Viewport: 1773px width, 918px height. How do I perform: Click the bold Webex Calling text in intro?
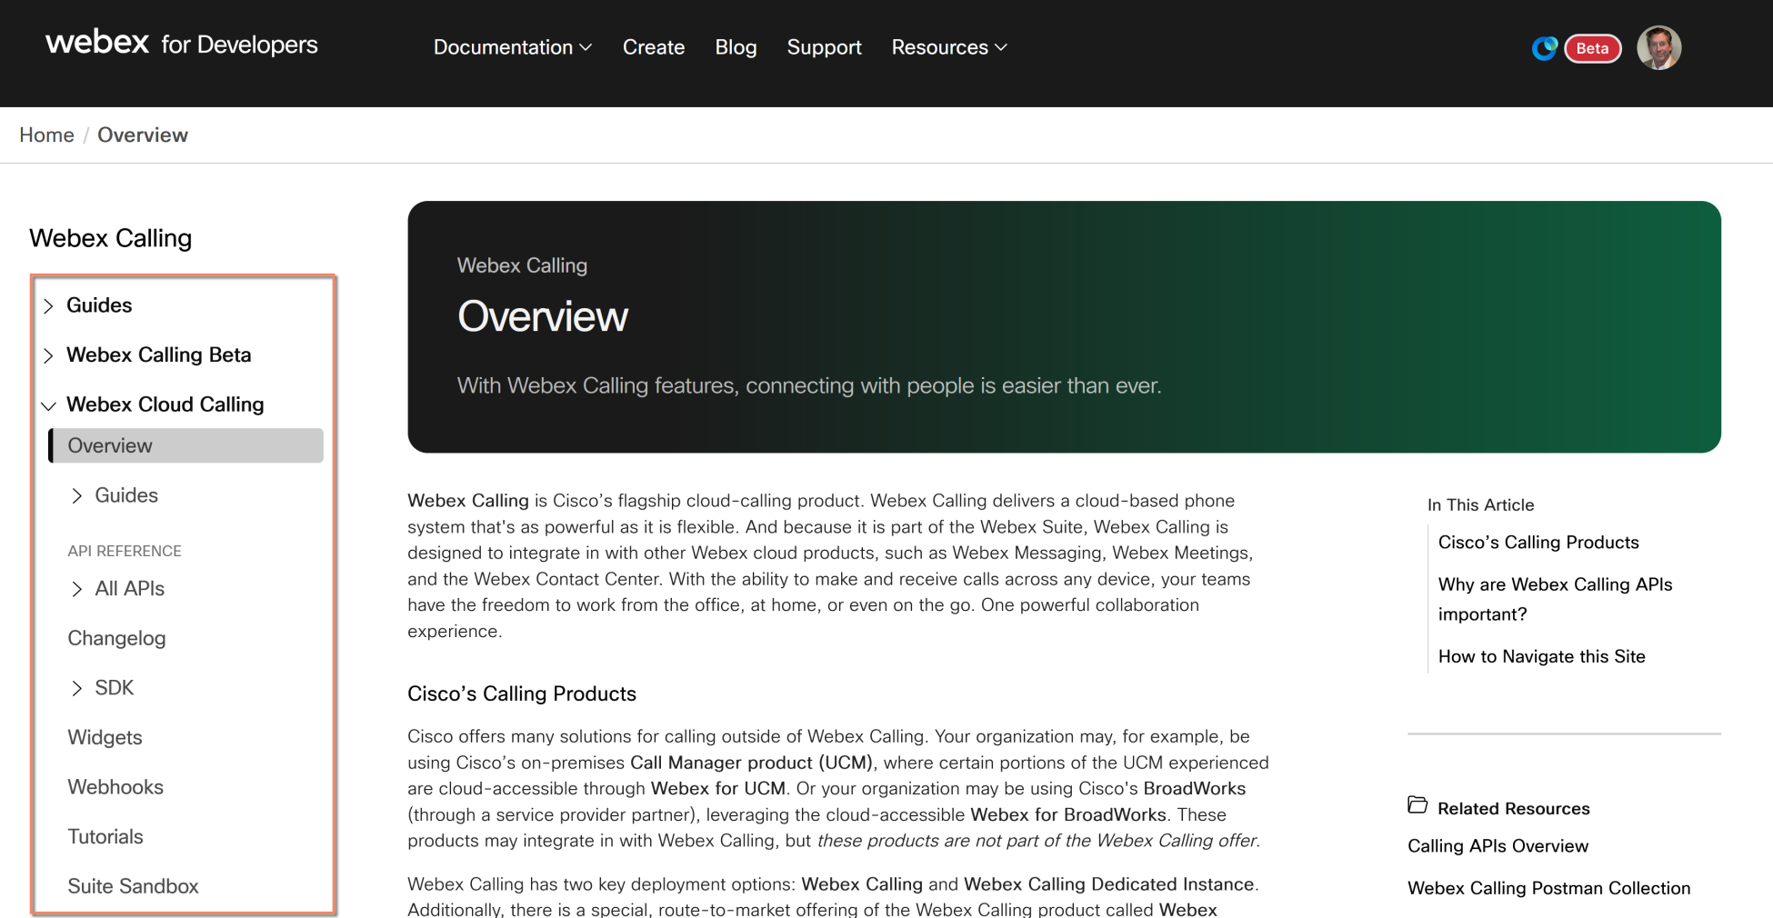click(468, 501)
